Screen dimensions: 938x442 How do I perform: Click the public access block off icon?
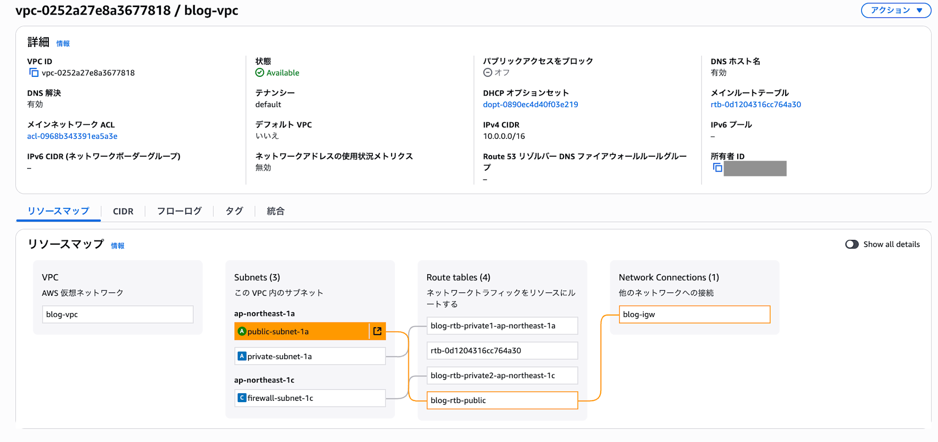click(488, 73)
